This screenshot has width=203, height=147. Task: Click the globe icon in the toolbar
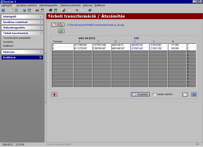click(24, 10)
